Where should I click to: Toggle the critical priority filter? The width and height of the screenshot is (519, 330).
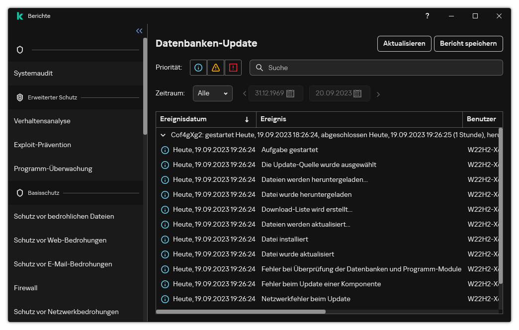[x=233, y=68]
